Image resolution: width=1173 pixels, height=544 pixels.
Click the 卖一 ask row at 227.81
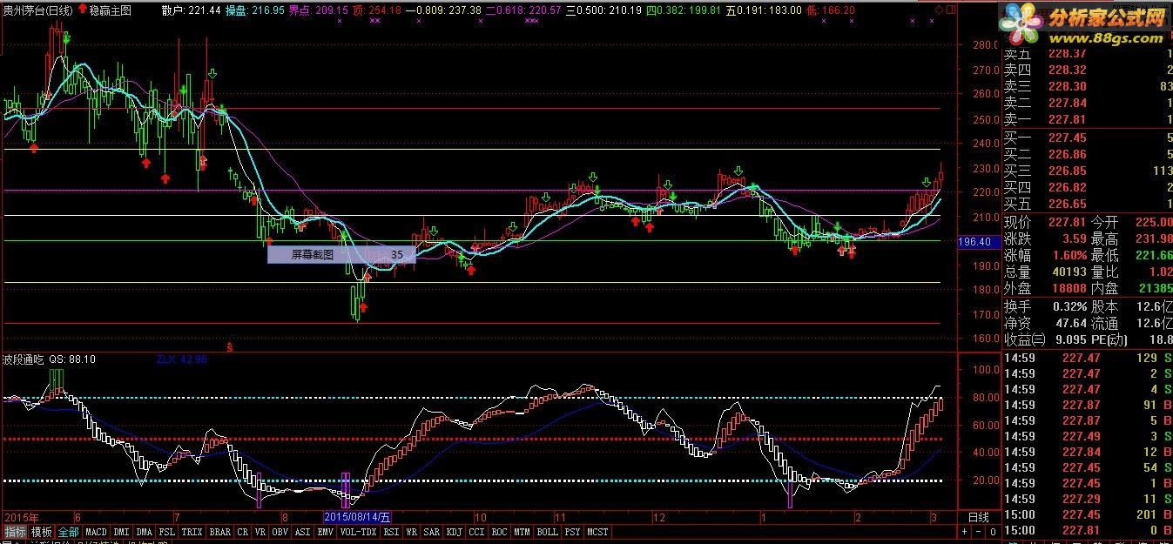click(1087, 120)
